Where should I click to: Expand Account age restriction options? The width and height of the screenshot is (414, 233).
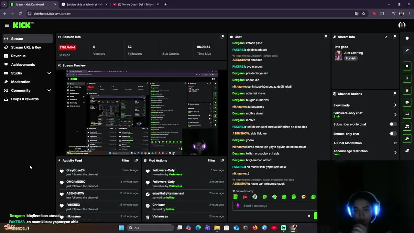(395, 152)
